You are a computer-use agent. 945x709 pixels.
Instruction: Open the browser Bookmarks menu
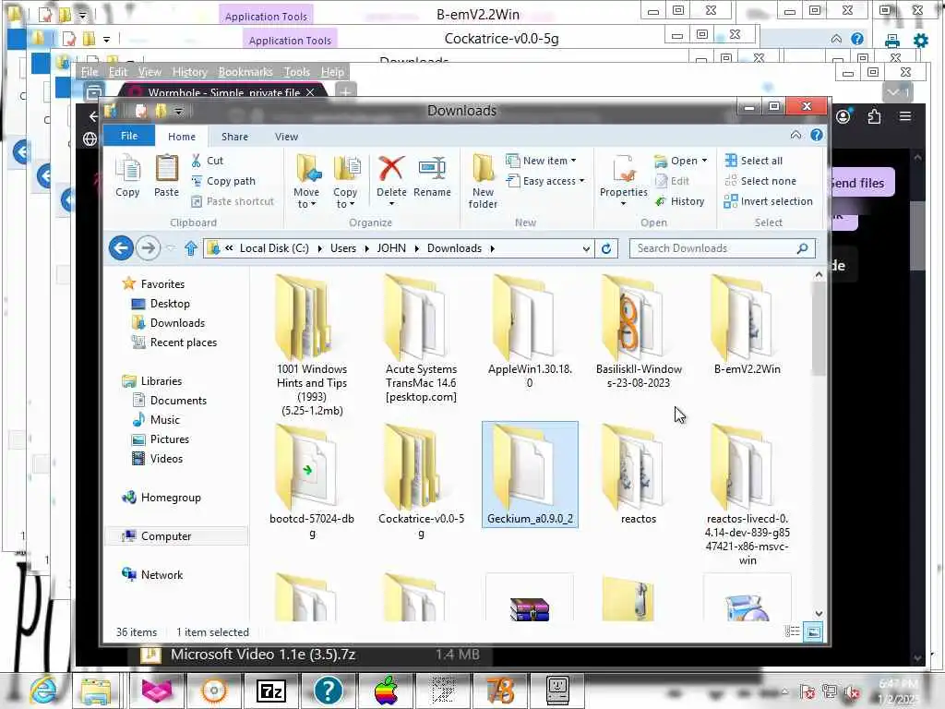point(245,72)
